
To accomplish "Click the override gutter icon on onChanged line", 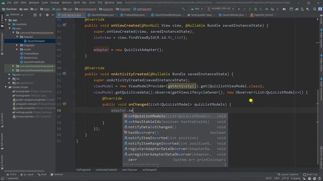I will [64, 104].
